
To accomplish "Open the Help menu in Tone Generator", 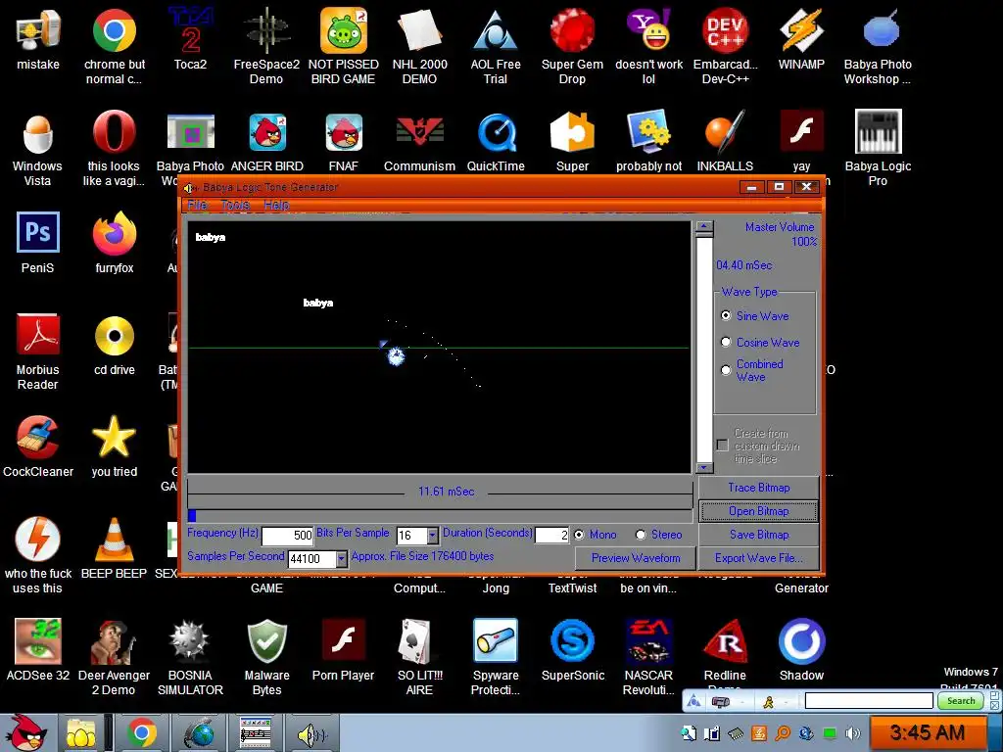I will click(x=275, y=205).
